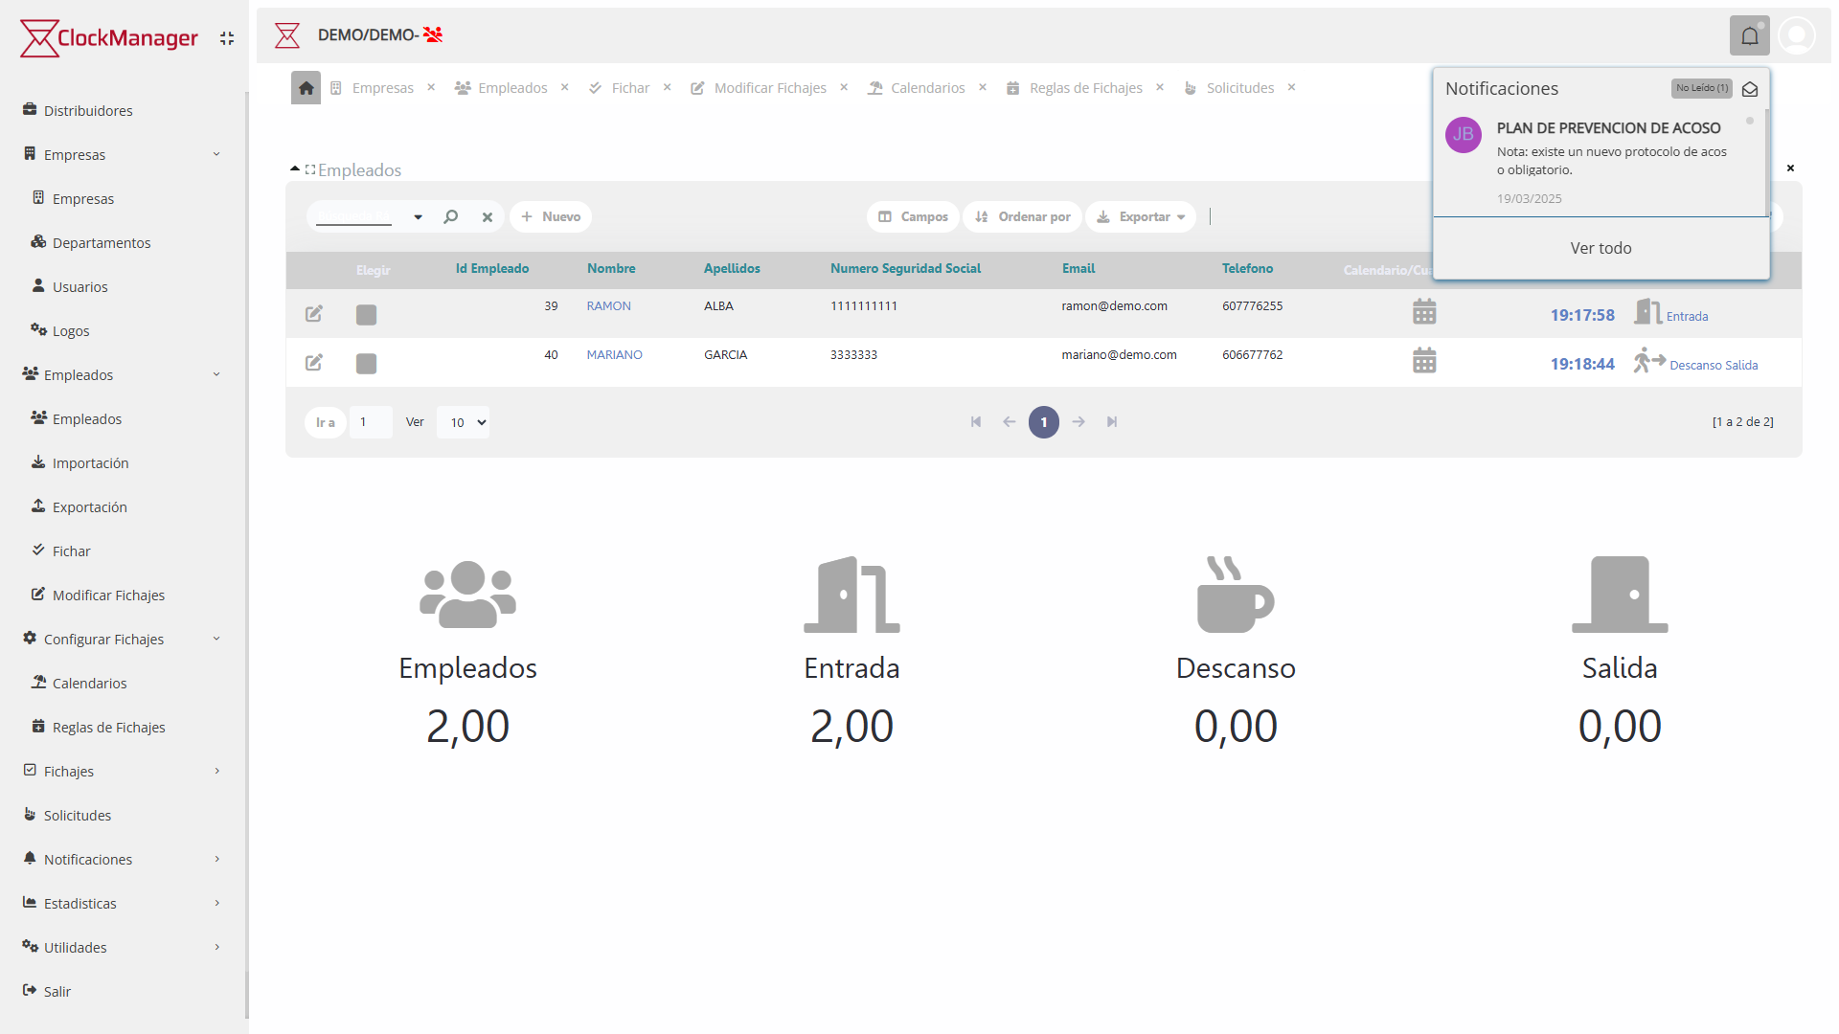
Task: Click the notification bell icon
Action: click(1749, 36)
